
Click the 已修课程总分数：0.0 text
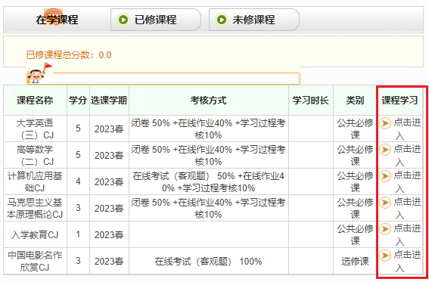[x=69, y=55]
